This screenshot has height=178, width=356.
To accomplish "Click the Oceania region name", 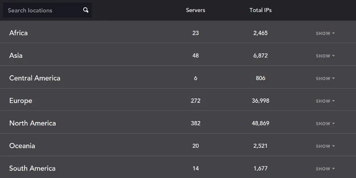I will (x=22, y=146).
